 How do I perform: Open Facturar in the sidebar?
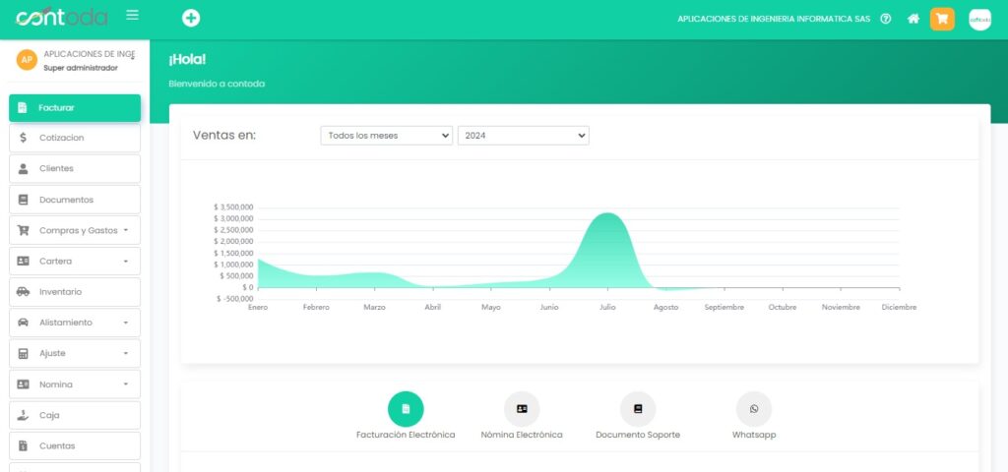(x=75, y=107)
